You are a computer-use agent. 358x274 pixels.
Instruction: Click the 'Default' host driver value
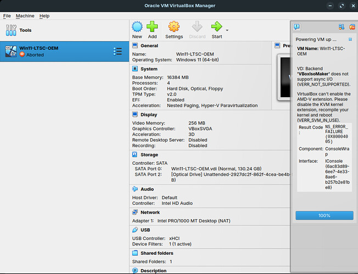pyautogui.click(x=170, y=198)
